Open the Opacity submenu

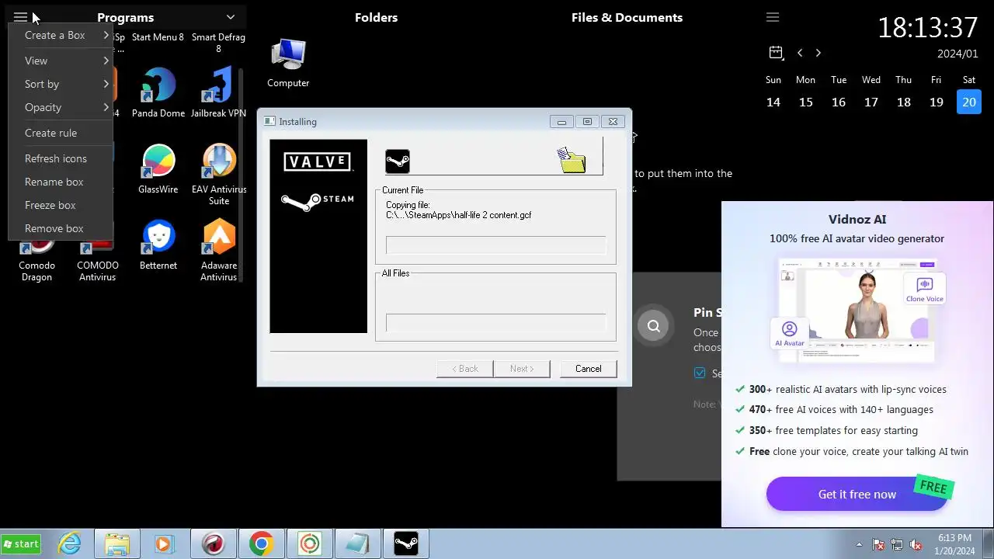click(61, 107)
